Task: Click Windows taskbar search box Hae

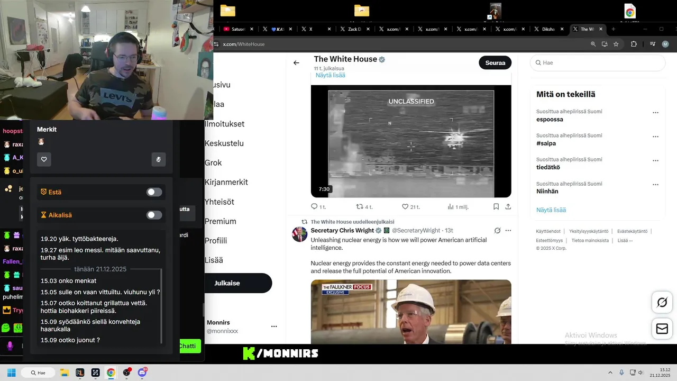Action: (x=38, y=373)
